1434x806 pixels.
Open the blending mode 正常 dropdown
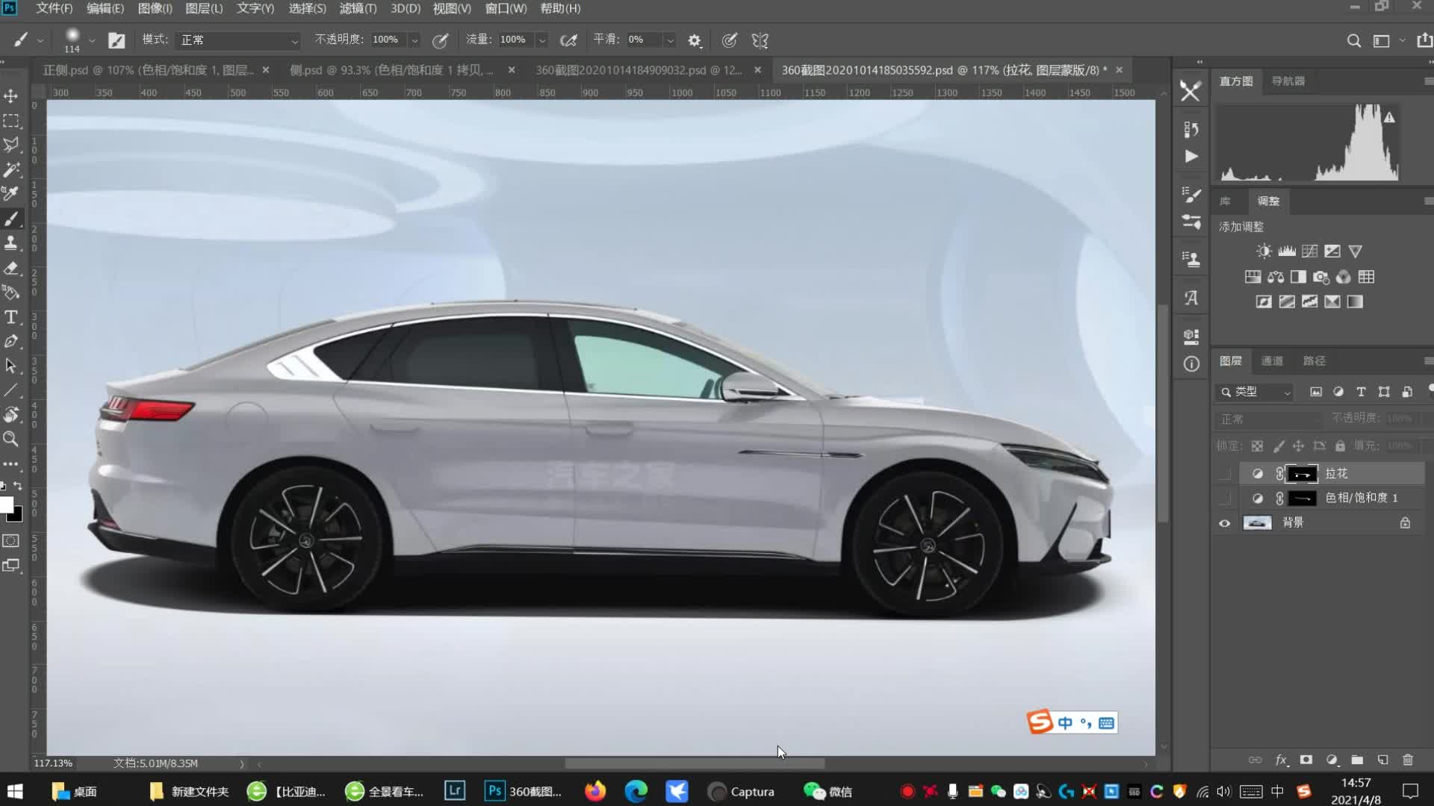239,40
